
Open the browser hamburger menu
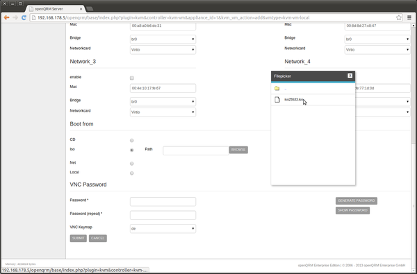[409, 18]
